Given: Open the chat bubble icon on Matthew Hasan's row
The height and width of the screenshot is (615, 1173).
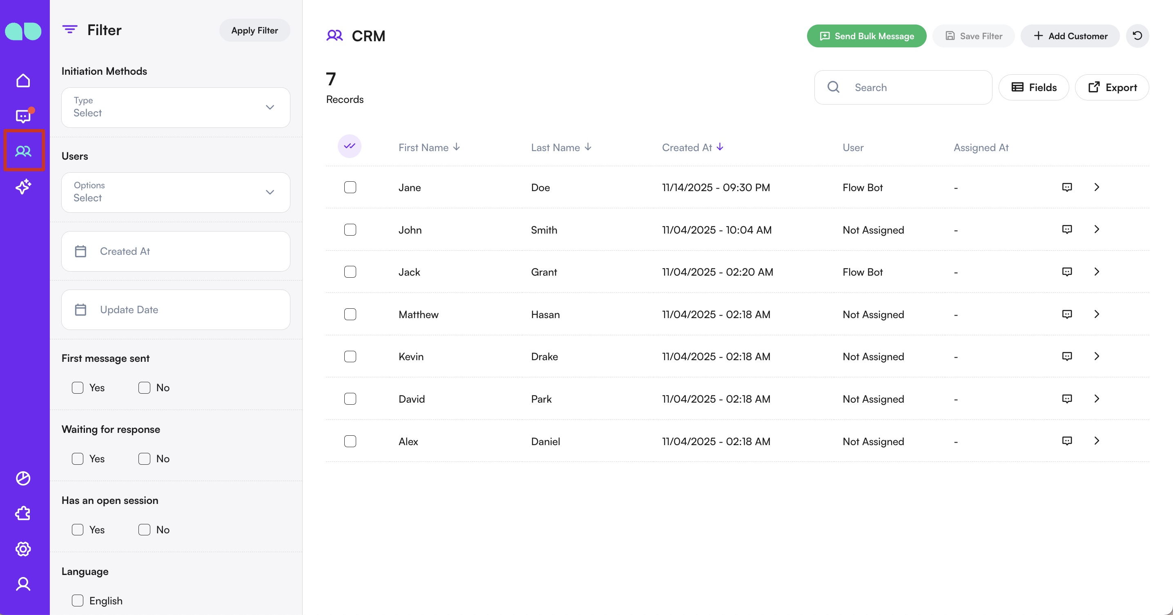Looking at the screenshot, I should [x=1067, y=314].
